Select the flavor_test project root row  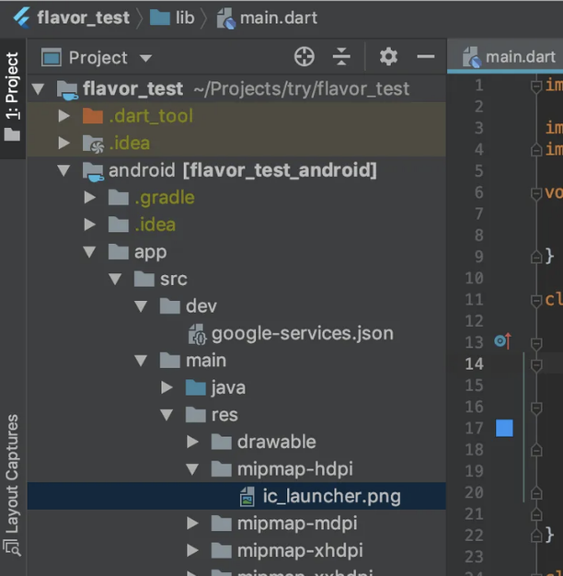click(x=236, y=89)
